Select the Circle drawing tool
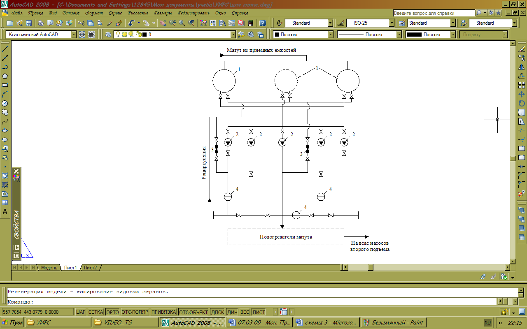The height and width of the screenshot is (329, 527). point(5,103)
